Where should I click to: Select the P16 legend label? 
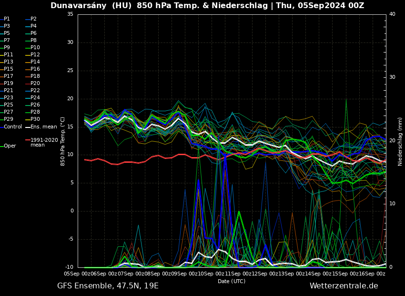35,69
